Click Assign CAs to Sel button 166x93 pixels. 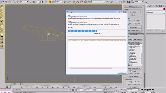coord(134,82)
